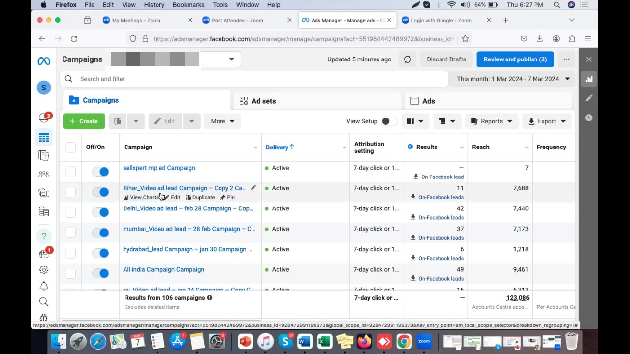Click info icon beside Results from 106 campaigns
The height and width of the screenshot is (354, 630).
210,298
